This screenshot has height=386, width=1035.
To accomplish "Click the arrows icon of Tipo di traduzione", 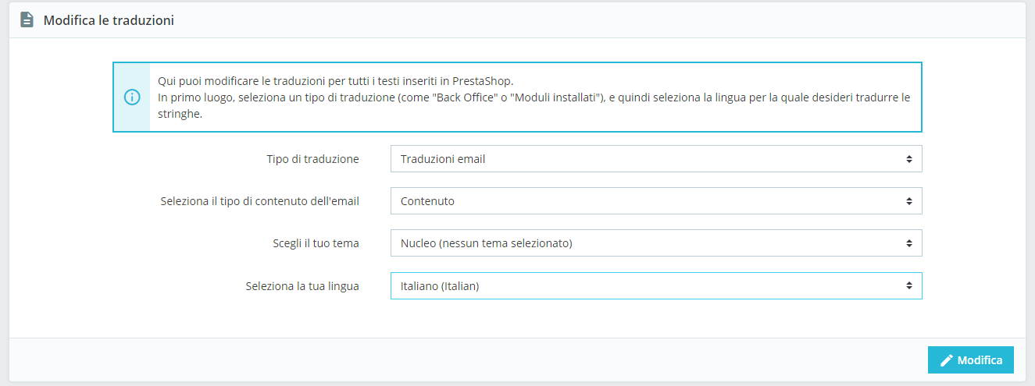I will (x=909, y=159).
